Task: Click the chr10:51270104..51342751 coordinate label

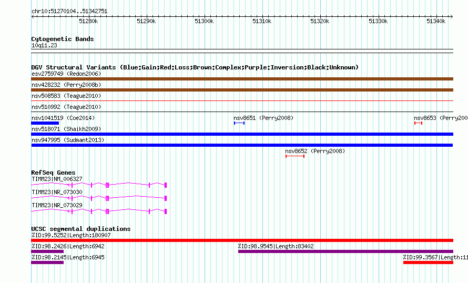Action: (69, 11)
